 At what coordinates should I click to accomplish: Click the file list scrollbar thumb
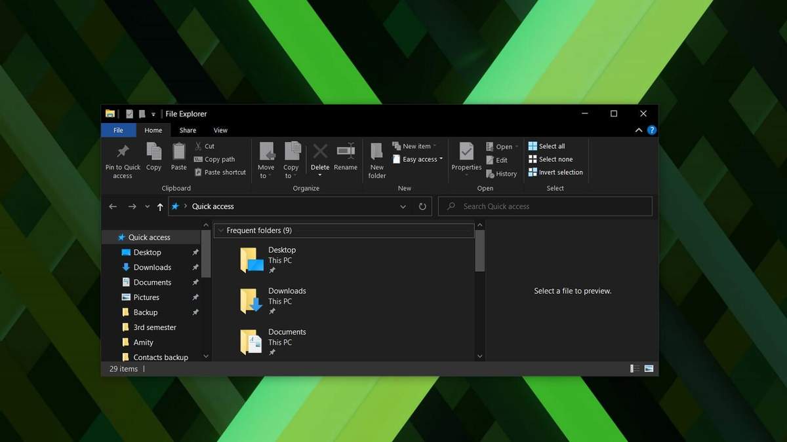(x=479, y=251)
